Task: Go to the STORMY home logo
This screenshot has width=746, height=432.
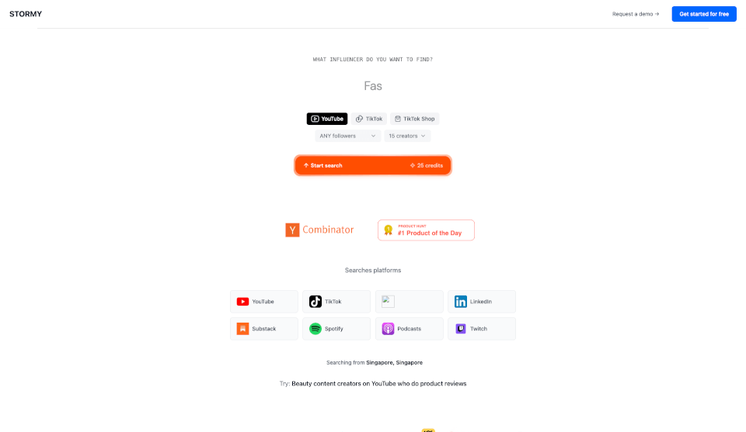Action: 26,14
